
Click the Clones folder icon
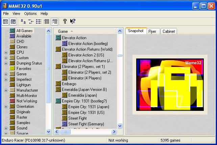12,47
